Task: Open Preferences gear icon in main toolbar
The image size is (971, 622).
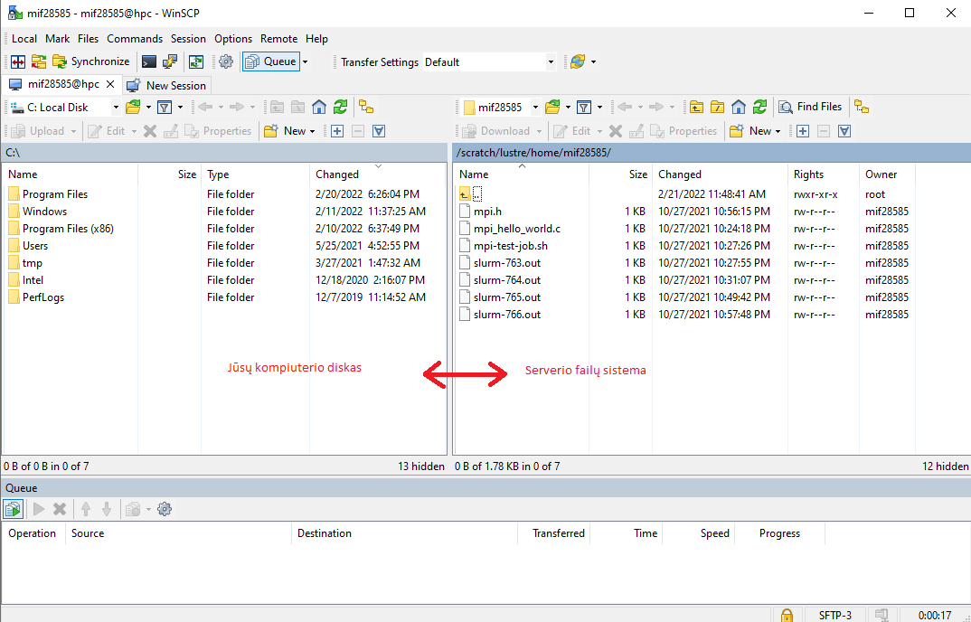Action: tap(226, 62)
